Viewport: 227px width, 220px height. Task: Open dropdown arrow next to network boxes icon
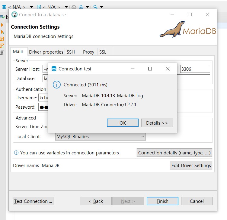click(x=87, y=7)
